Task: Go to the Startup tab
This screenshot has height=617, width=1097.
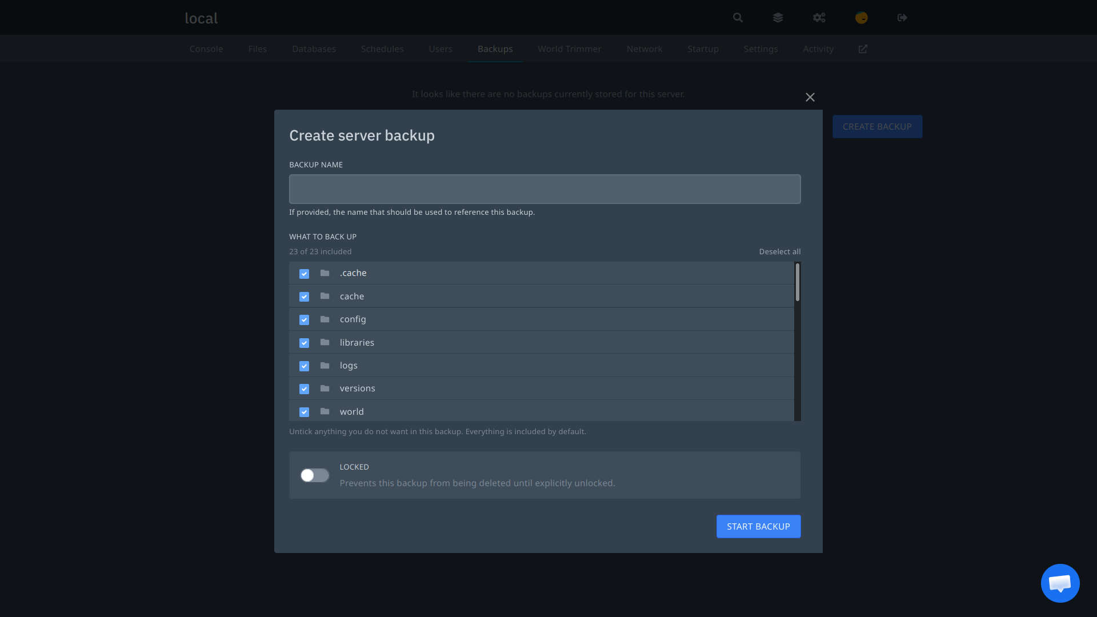Action: tap(703, 49)
